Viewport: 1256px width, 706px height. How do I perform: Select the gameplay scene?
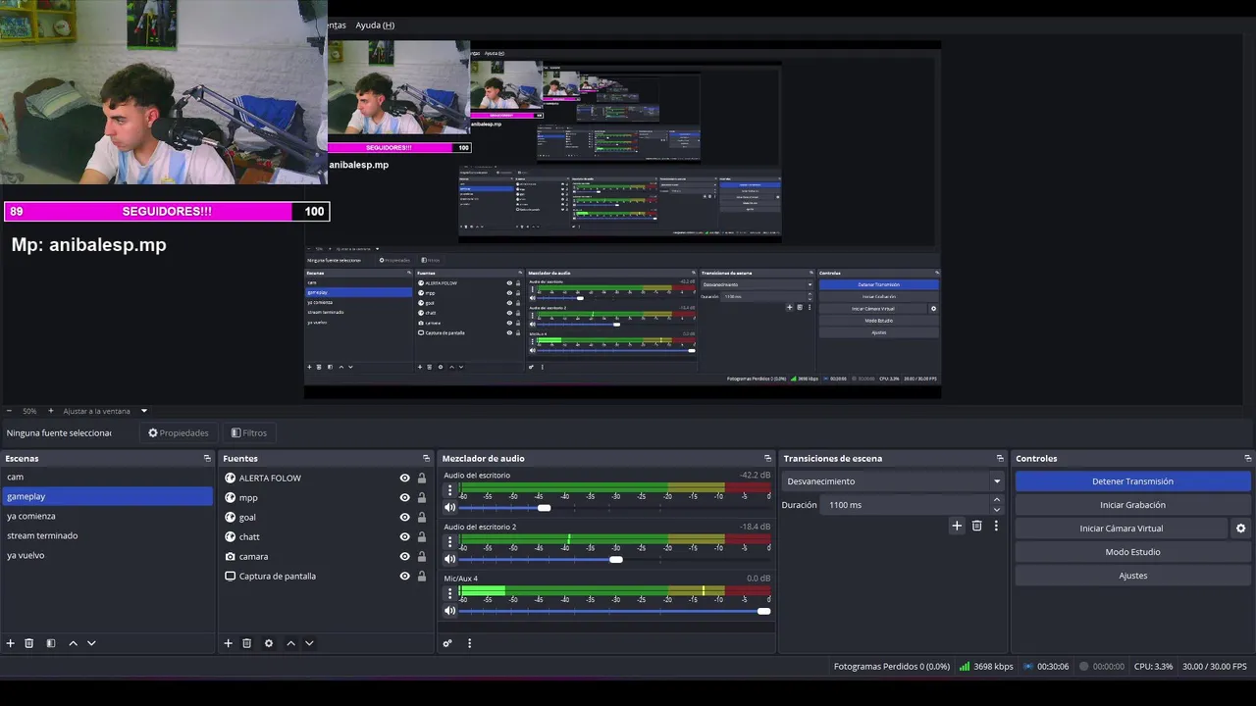click(107, 496)
